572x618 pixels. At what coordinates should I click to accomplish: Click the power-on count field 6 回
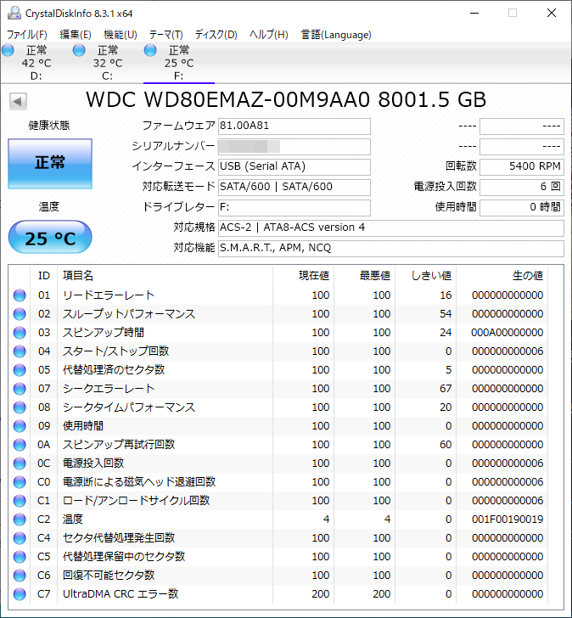pyautogui.click(x=522, y=188)
